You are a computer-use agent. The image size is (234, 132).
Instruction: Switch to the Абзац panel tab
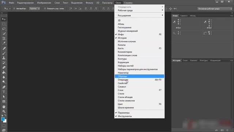193,16
